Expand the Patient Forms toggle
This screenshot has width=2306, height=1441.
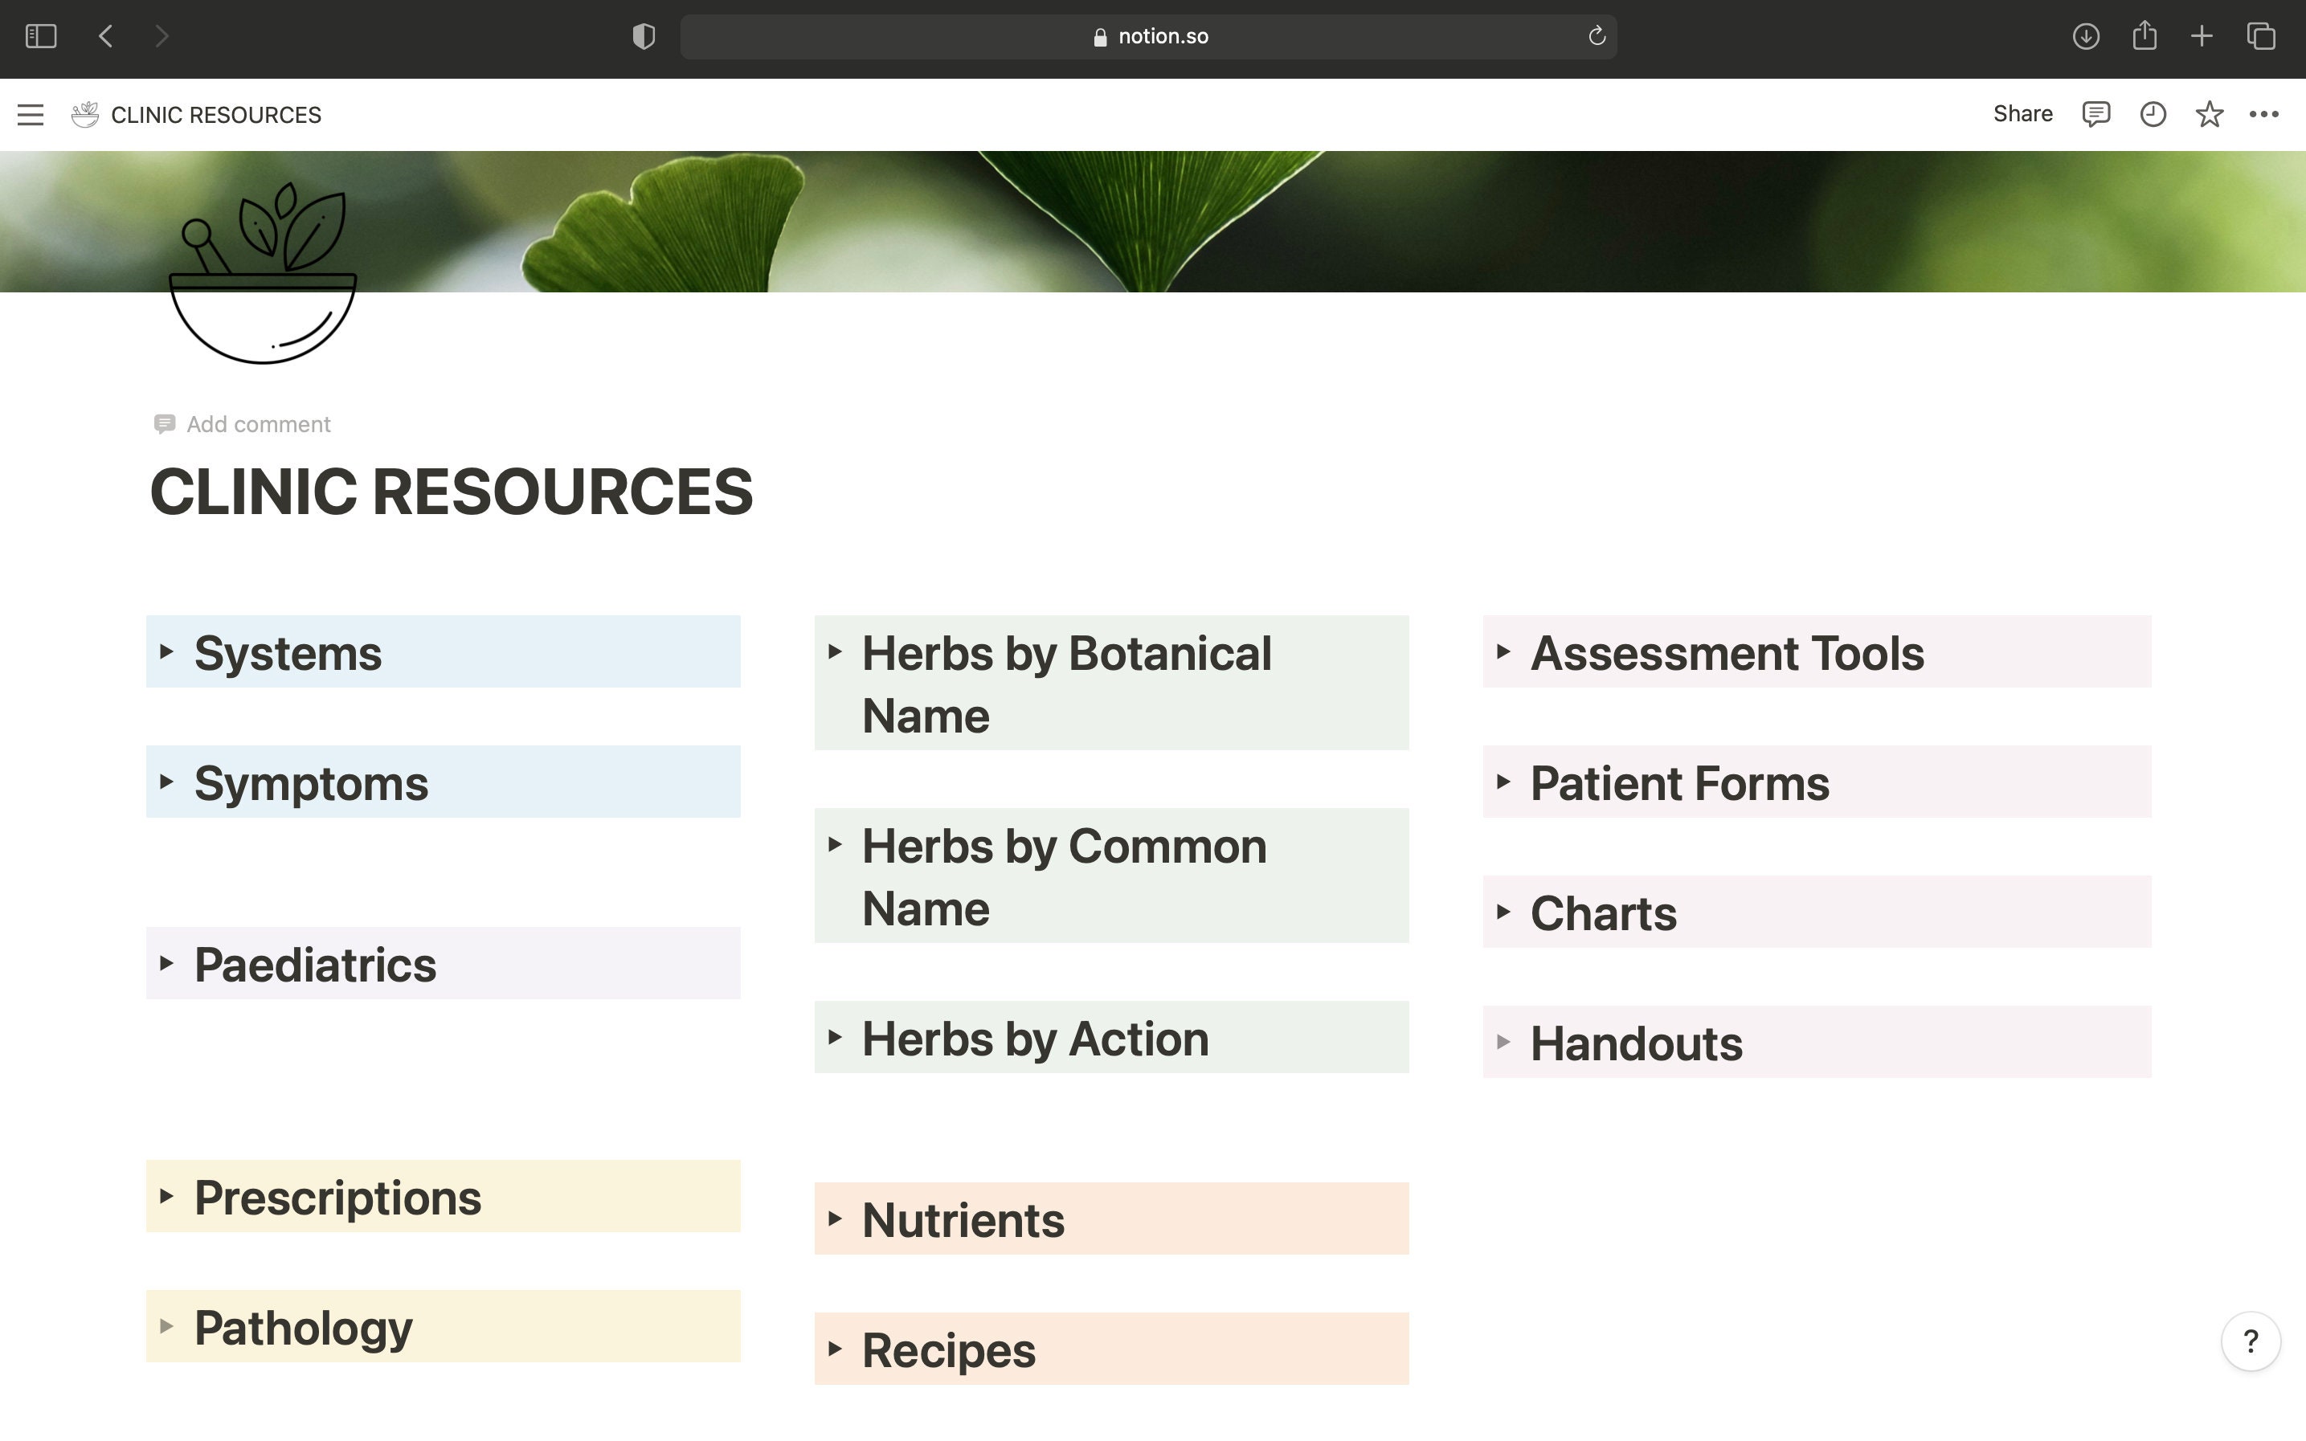(1503, 782)
